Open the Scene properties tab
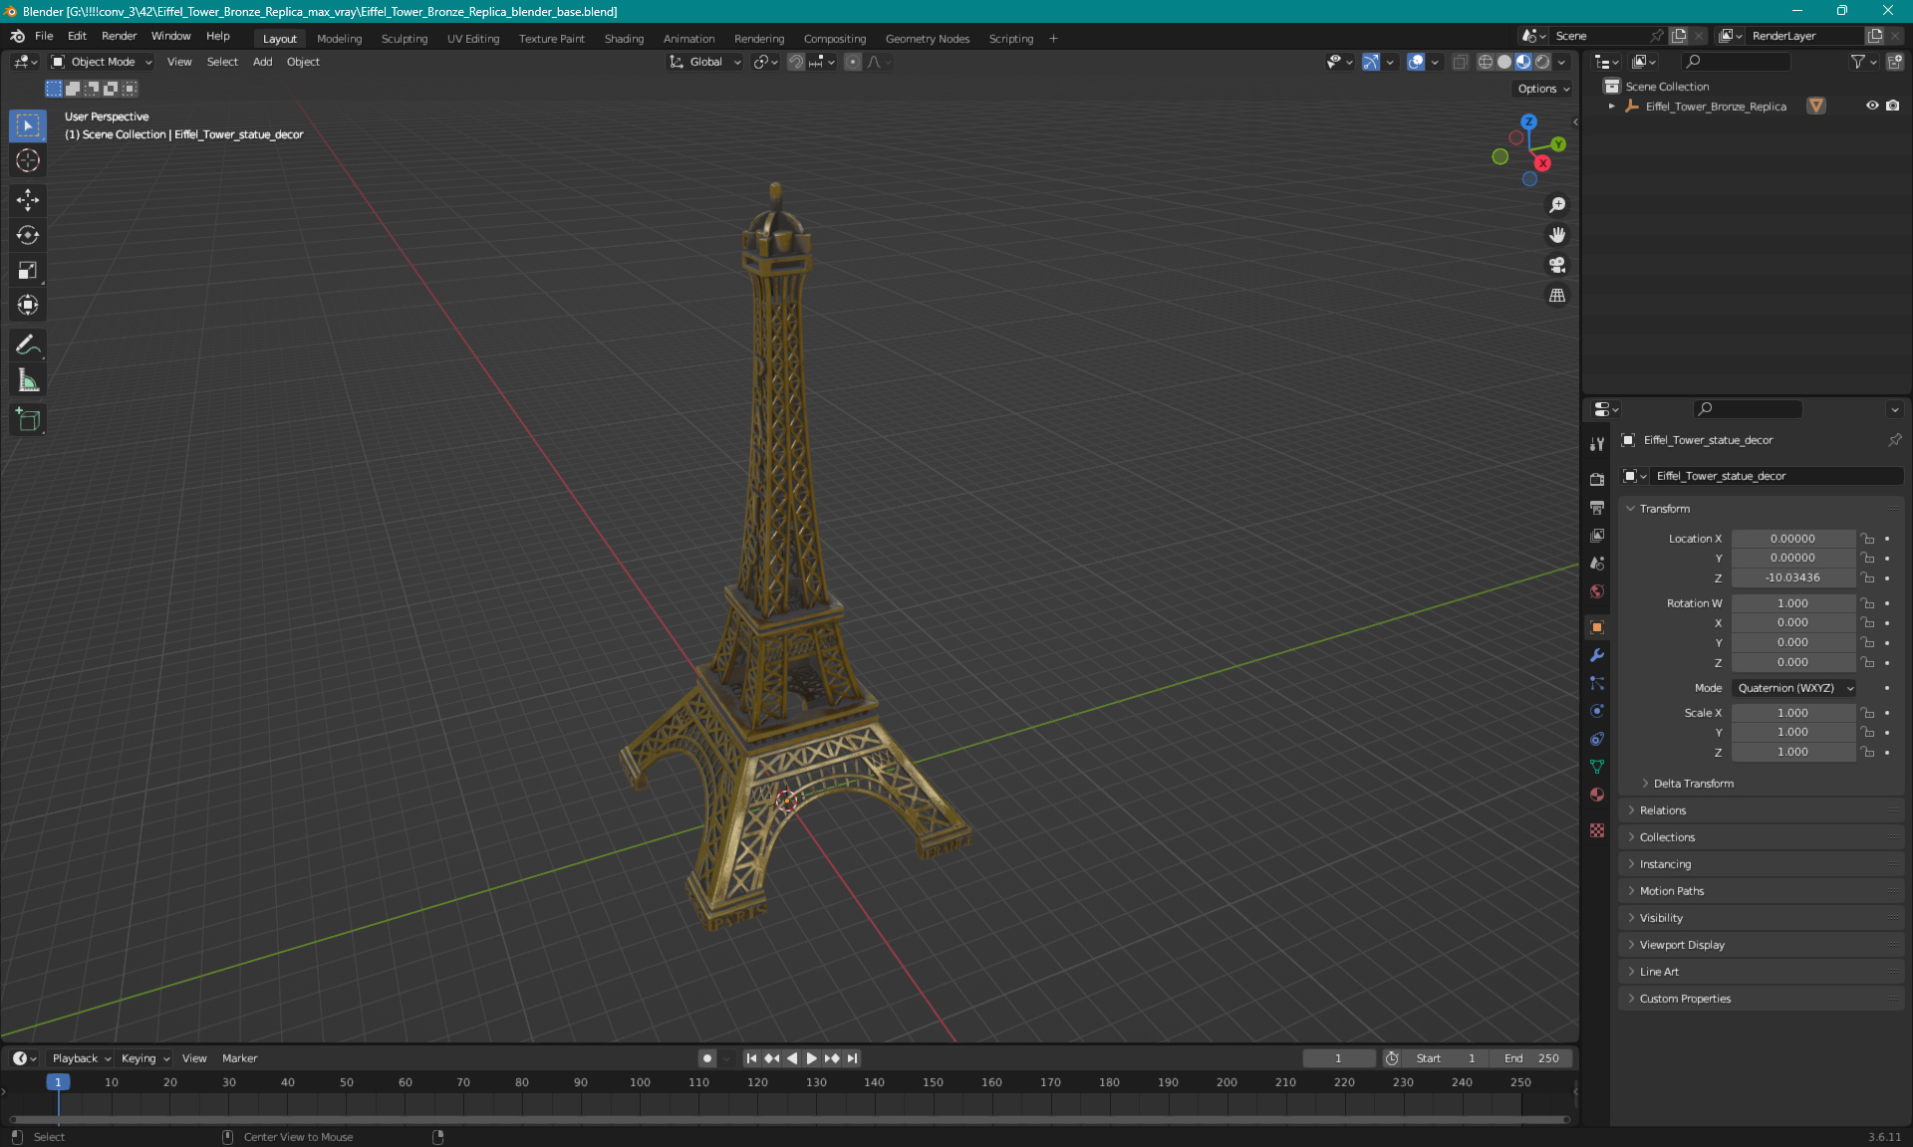The width and height of the screenshot is (1913, 1147). tap(1597, 564)
